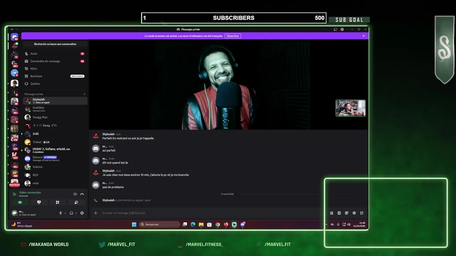
Task: Open the Amis friends page
Action: coord(55,54)
